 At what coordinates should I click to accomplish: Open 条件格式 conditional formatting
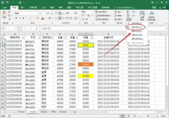[x=102, y=12]
